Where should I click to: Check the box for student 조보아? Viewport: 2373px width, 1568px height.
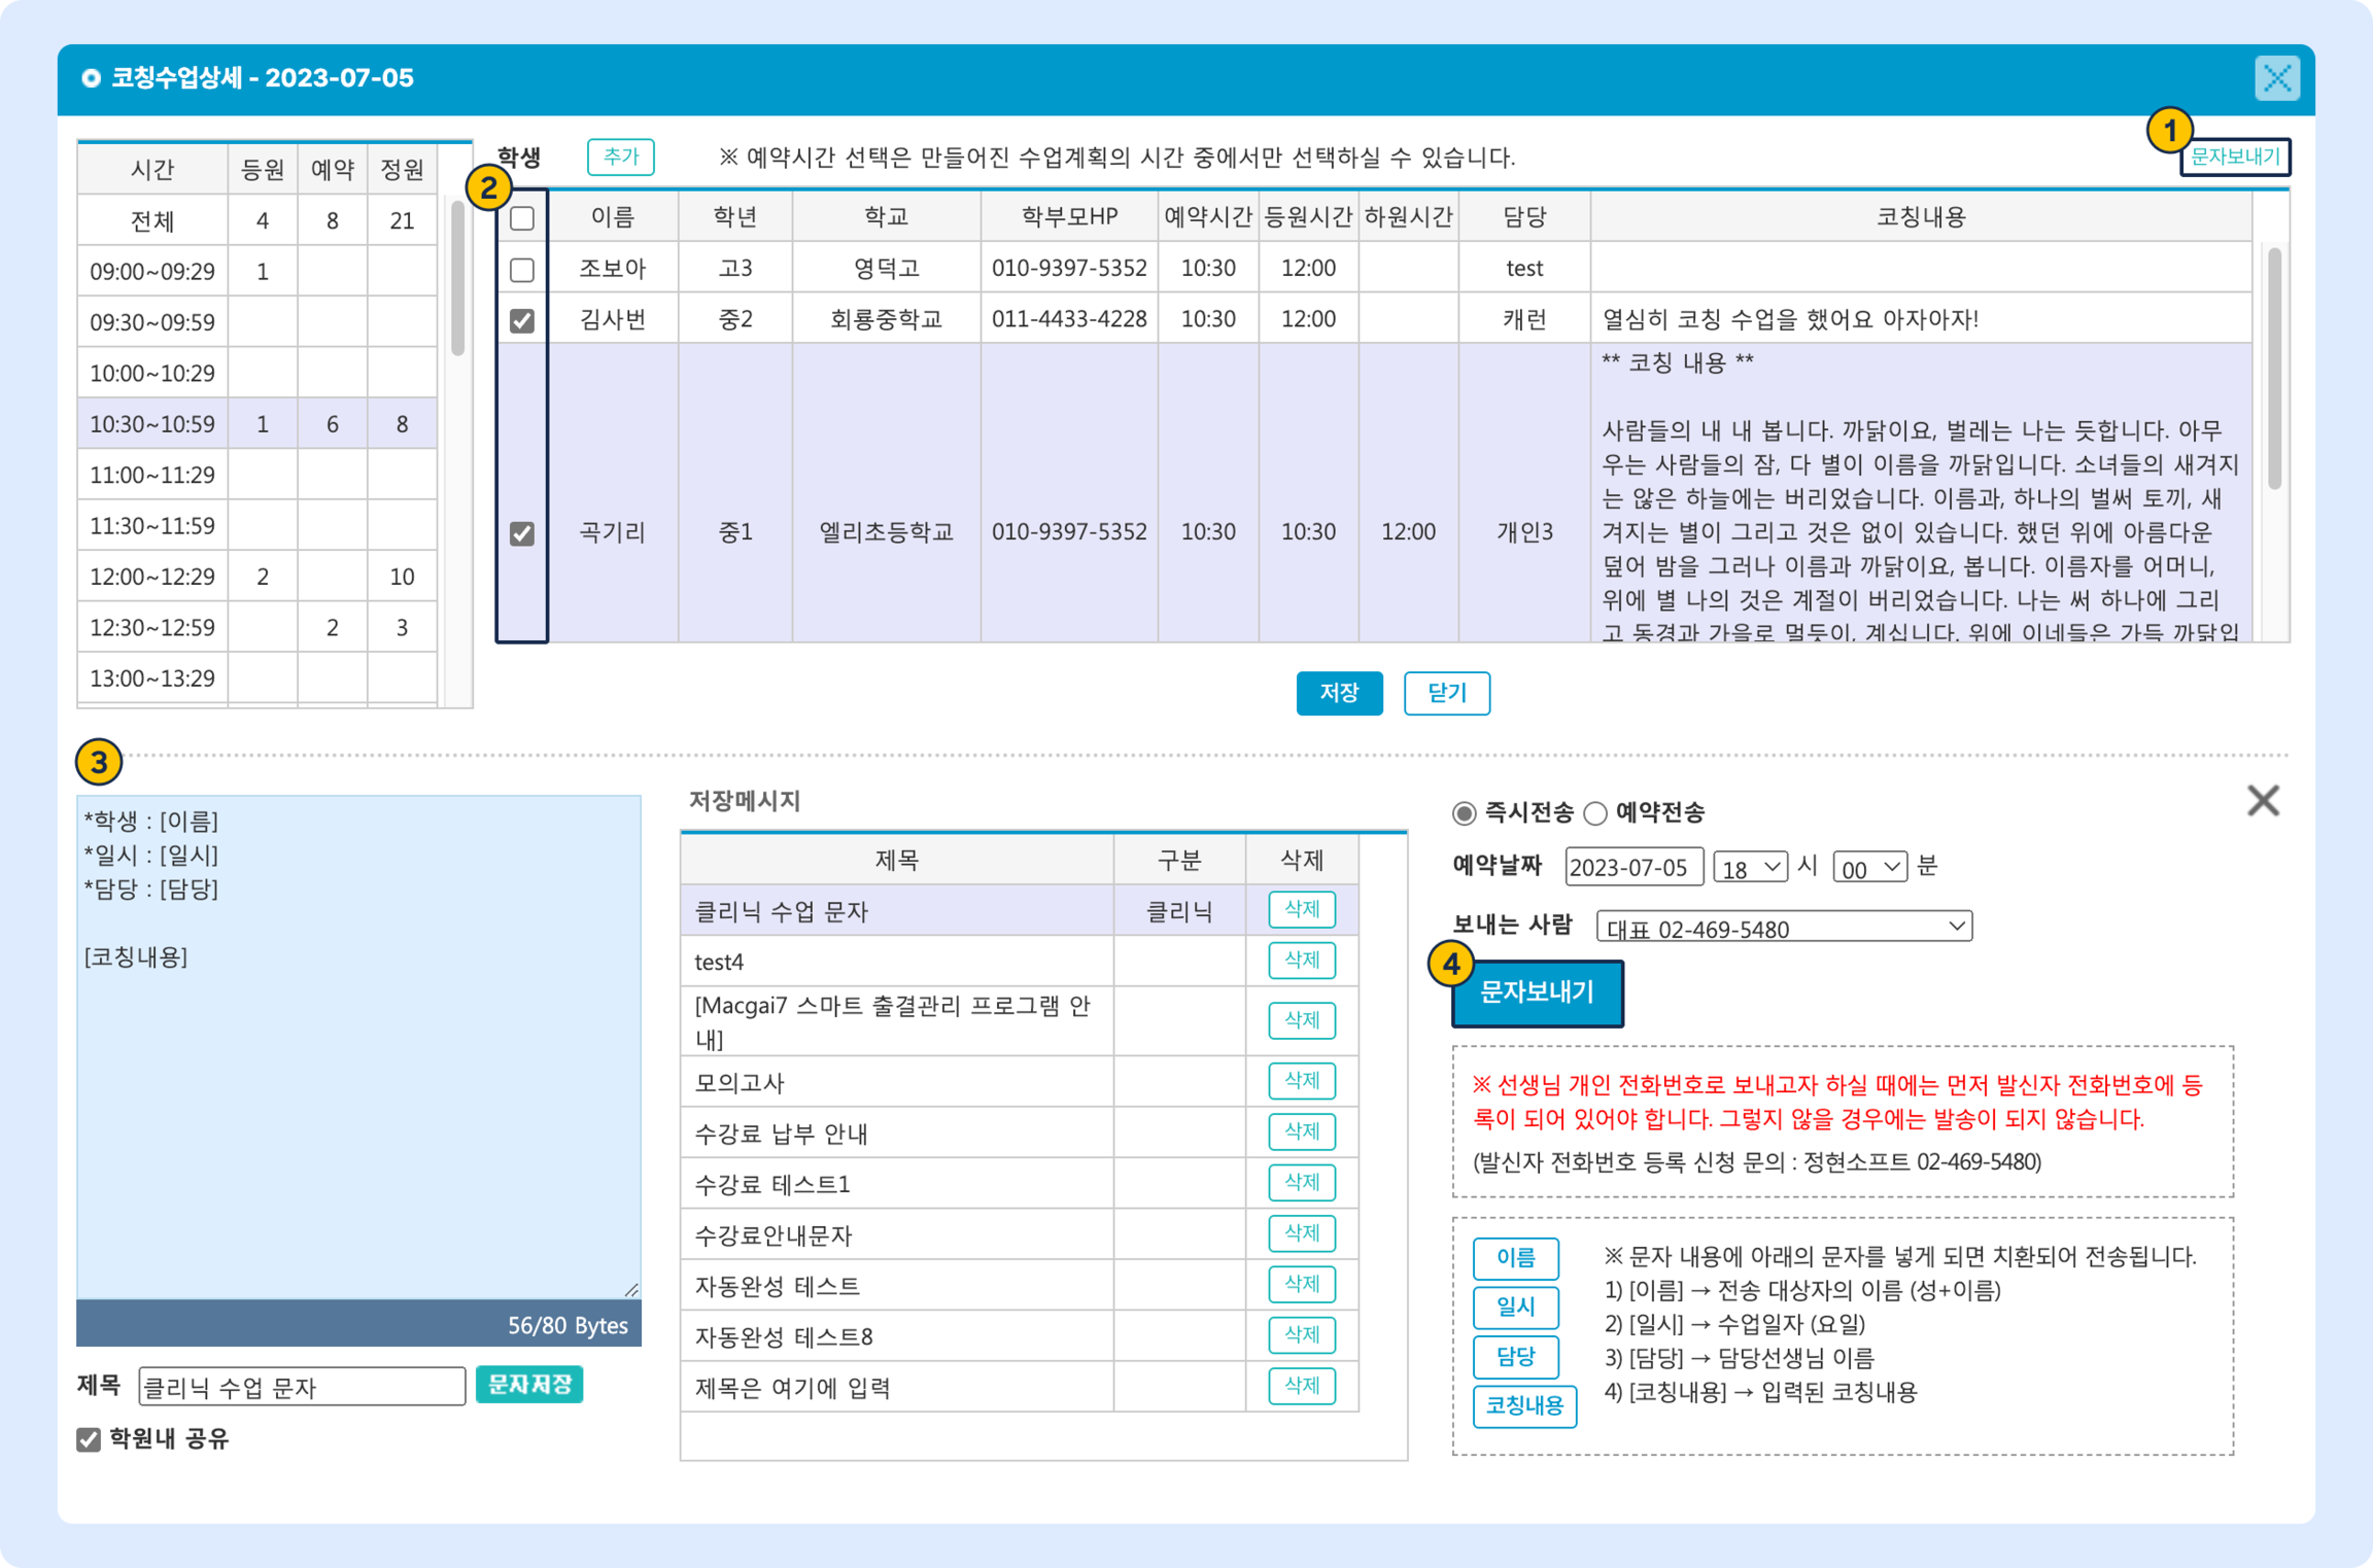522,270
